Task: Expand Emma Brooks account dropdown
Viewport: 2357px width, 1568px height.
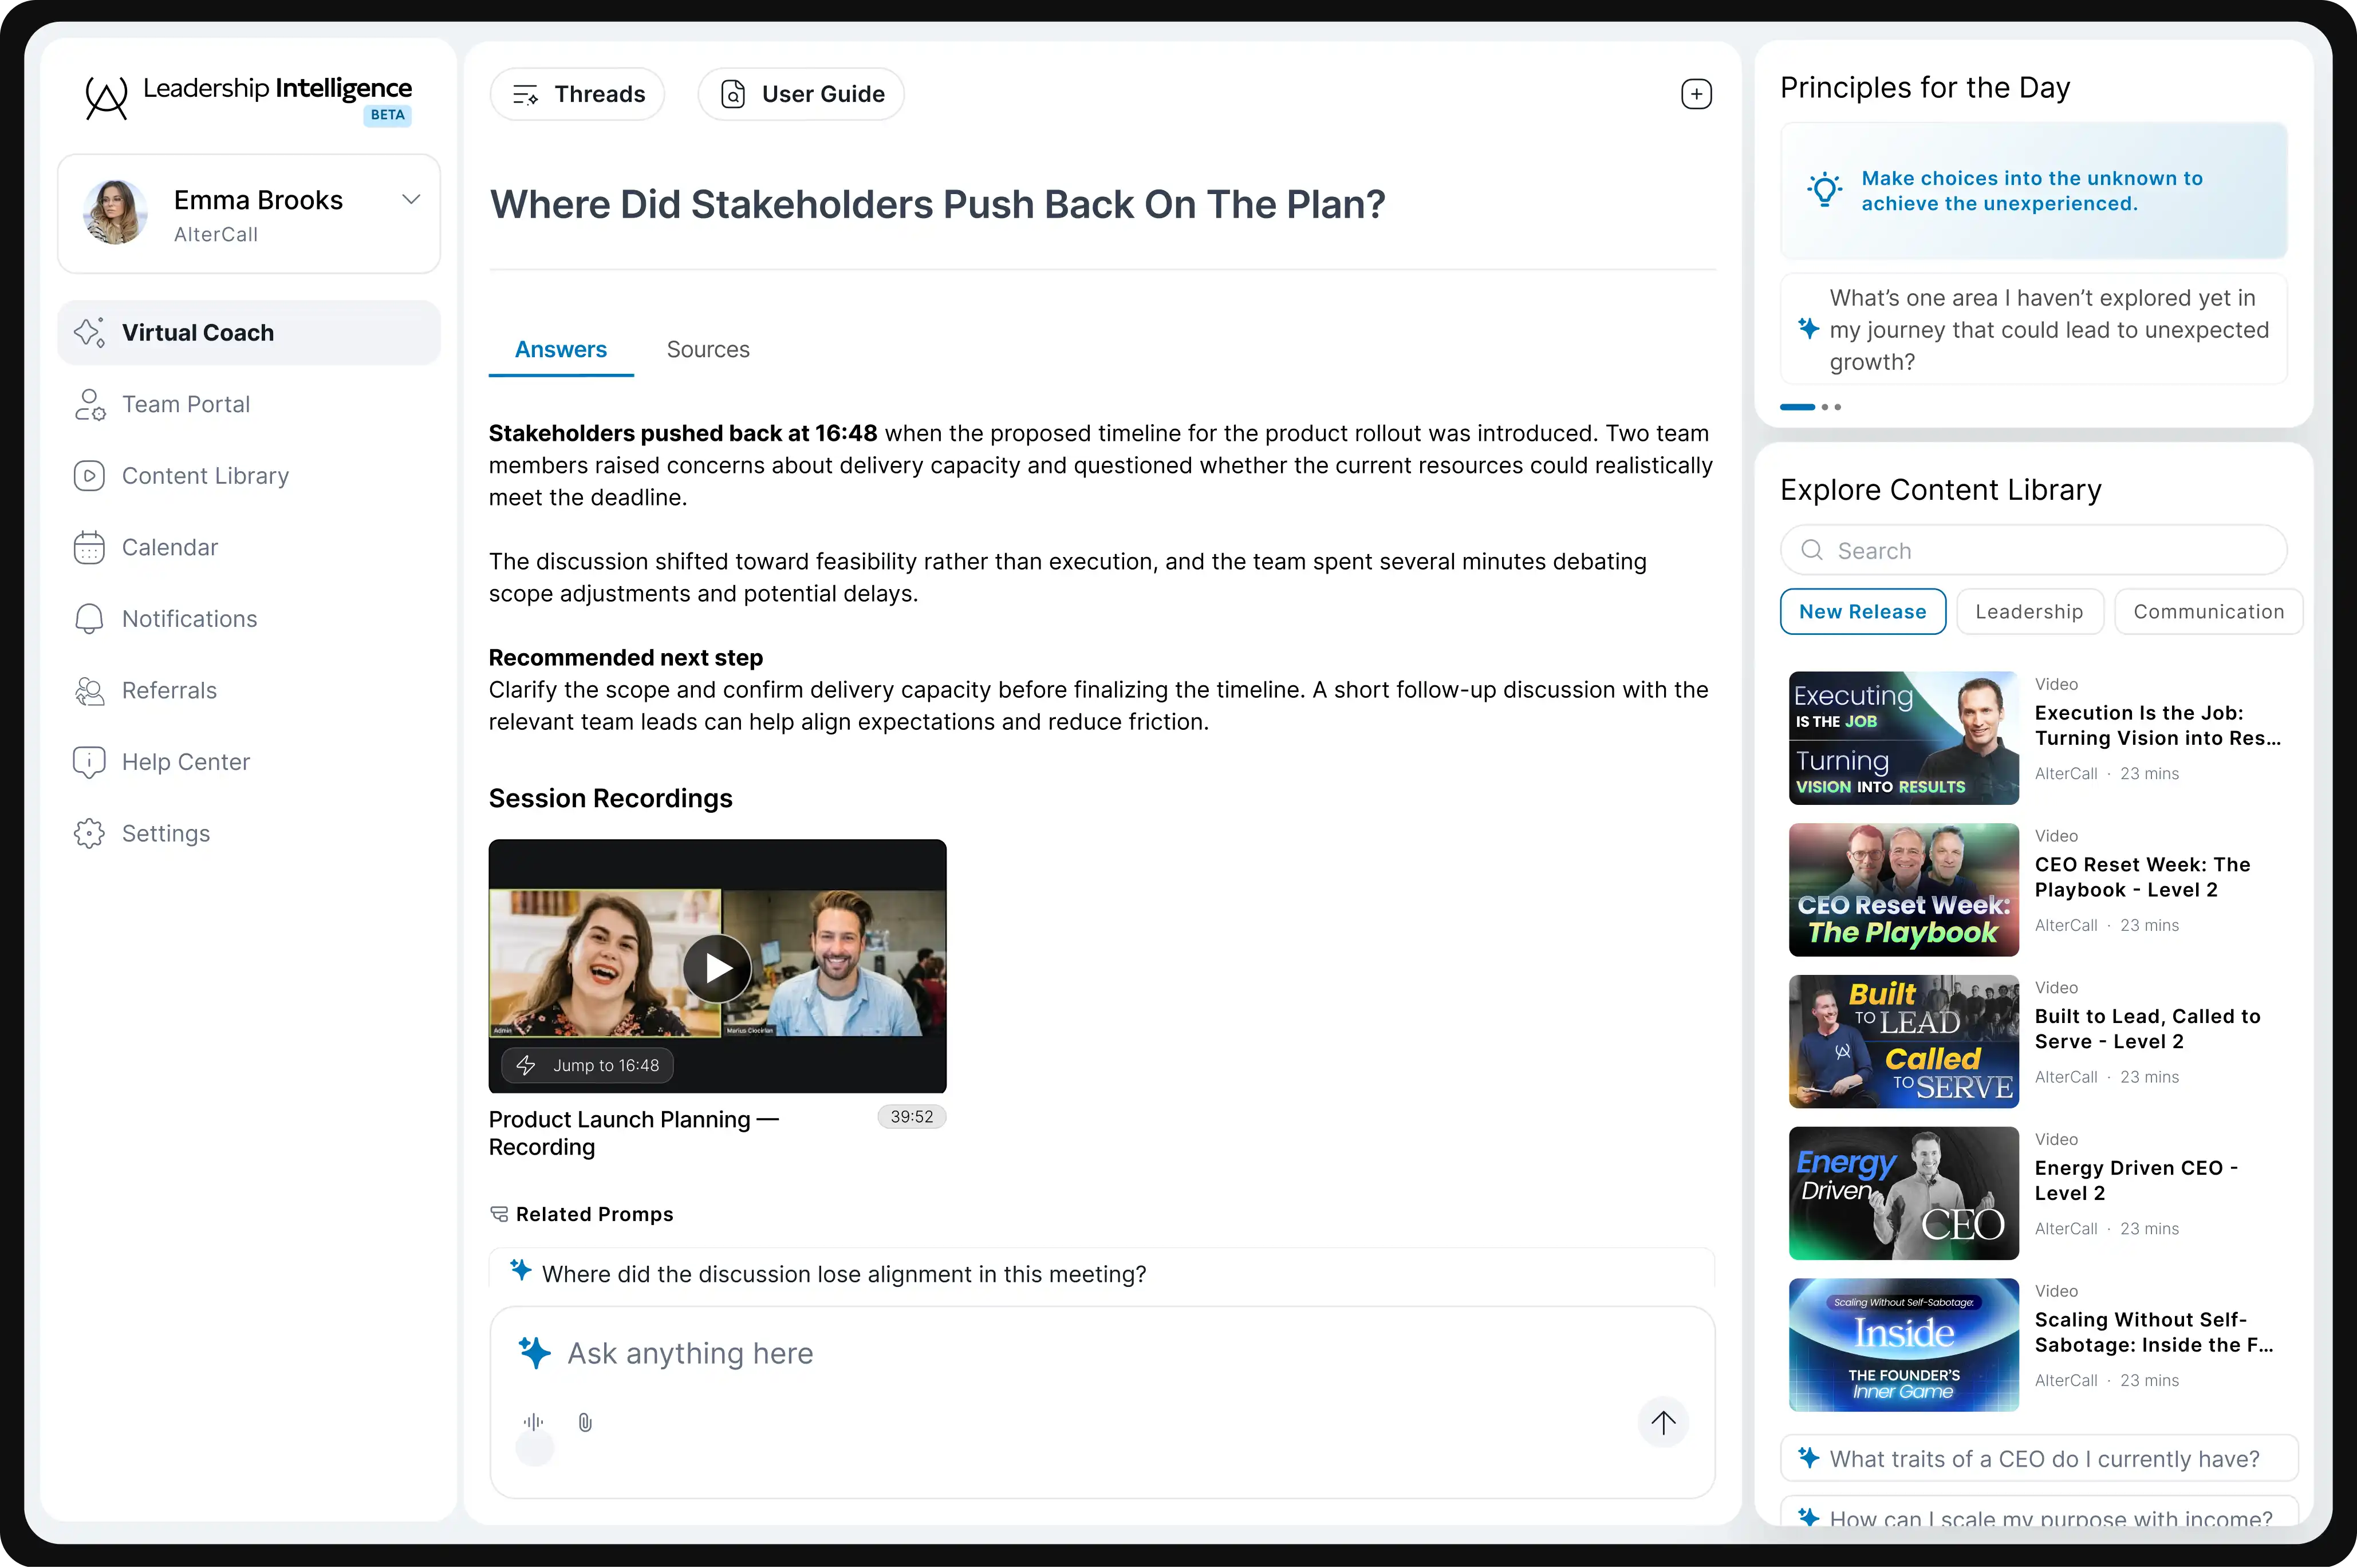Action: 410,200
